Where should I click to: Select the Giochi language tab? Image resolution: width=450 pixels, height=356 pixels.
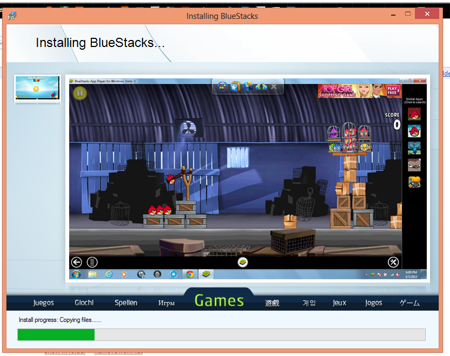coord(84,303)
